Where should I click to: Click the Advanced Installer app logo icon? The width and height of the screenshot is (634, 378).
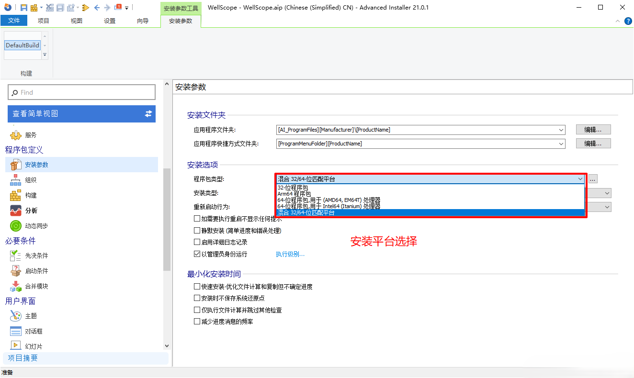pyautogui.click(x=8, y=7)
